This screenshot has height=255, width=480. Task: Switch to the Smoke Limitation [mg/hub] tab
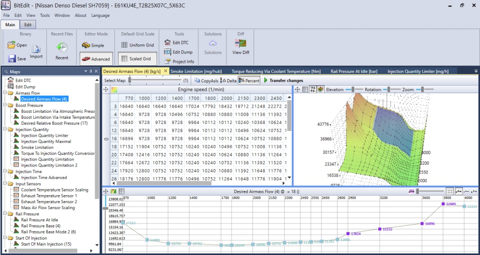[x=195, y=72]
